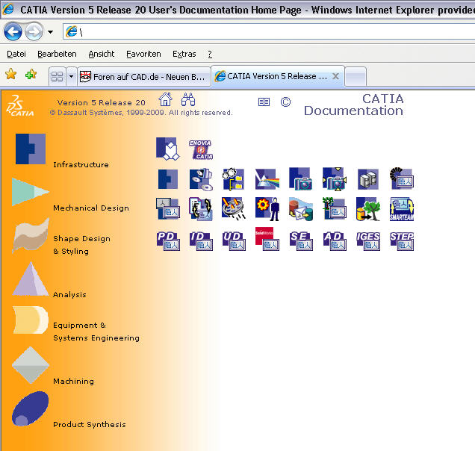
Task: Open the book contents icon
Action: click(x=264, y=102)
